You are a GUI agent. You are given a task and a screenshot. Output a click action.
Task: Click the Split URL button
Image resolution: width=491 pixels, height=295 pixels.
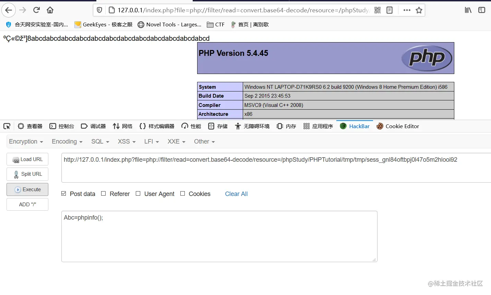(x=27, y=174)
